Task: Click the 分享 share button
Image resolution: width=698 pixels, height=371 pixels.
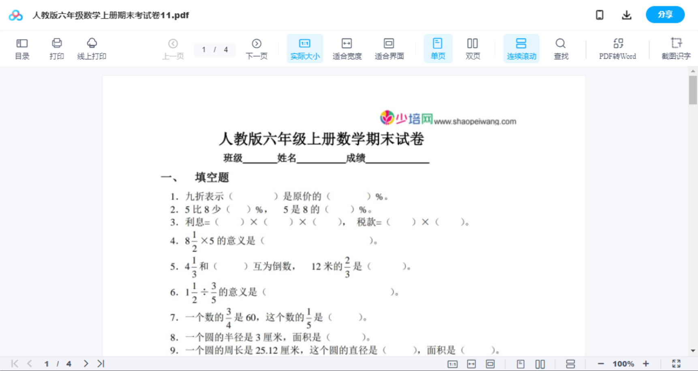Action: click(x=665, y=15)
